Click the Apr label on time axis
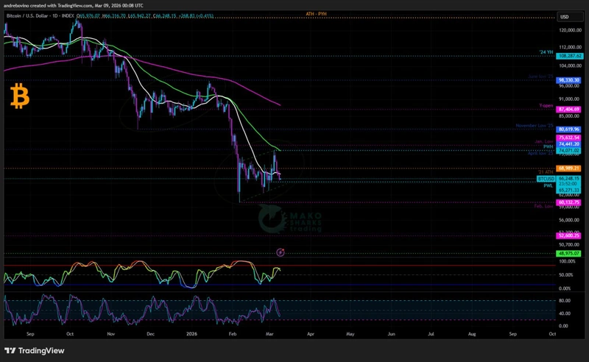The image size is (589, 362). click(311, 333)
